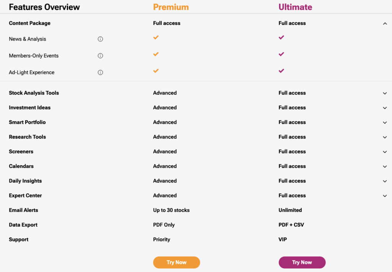Click the Daily Insights feature label
Image resolution: width=392 pixels, height=272 pixels.
pyautogui.click(x=25, y=181)
